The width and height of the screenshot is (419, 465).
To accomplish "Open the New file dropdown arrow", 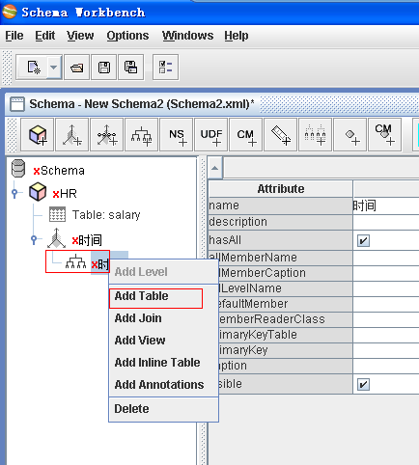I will [54, 68].
